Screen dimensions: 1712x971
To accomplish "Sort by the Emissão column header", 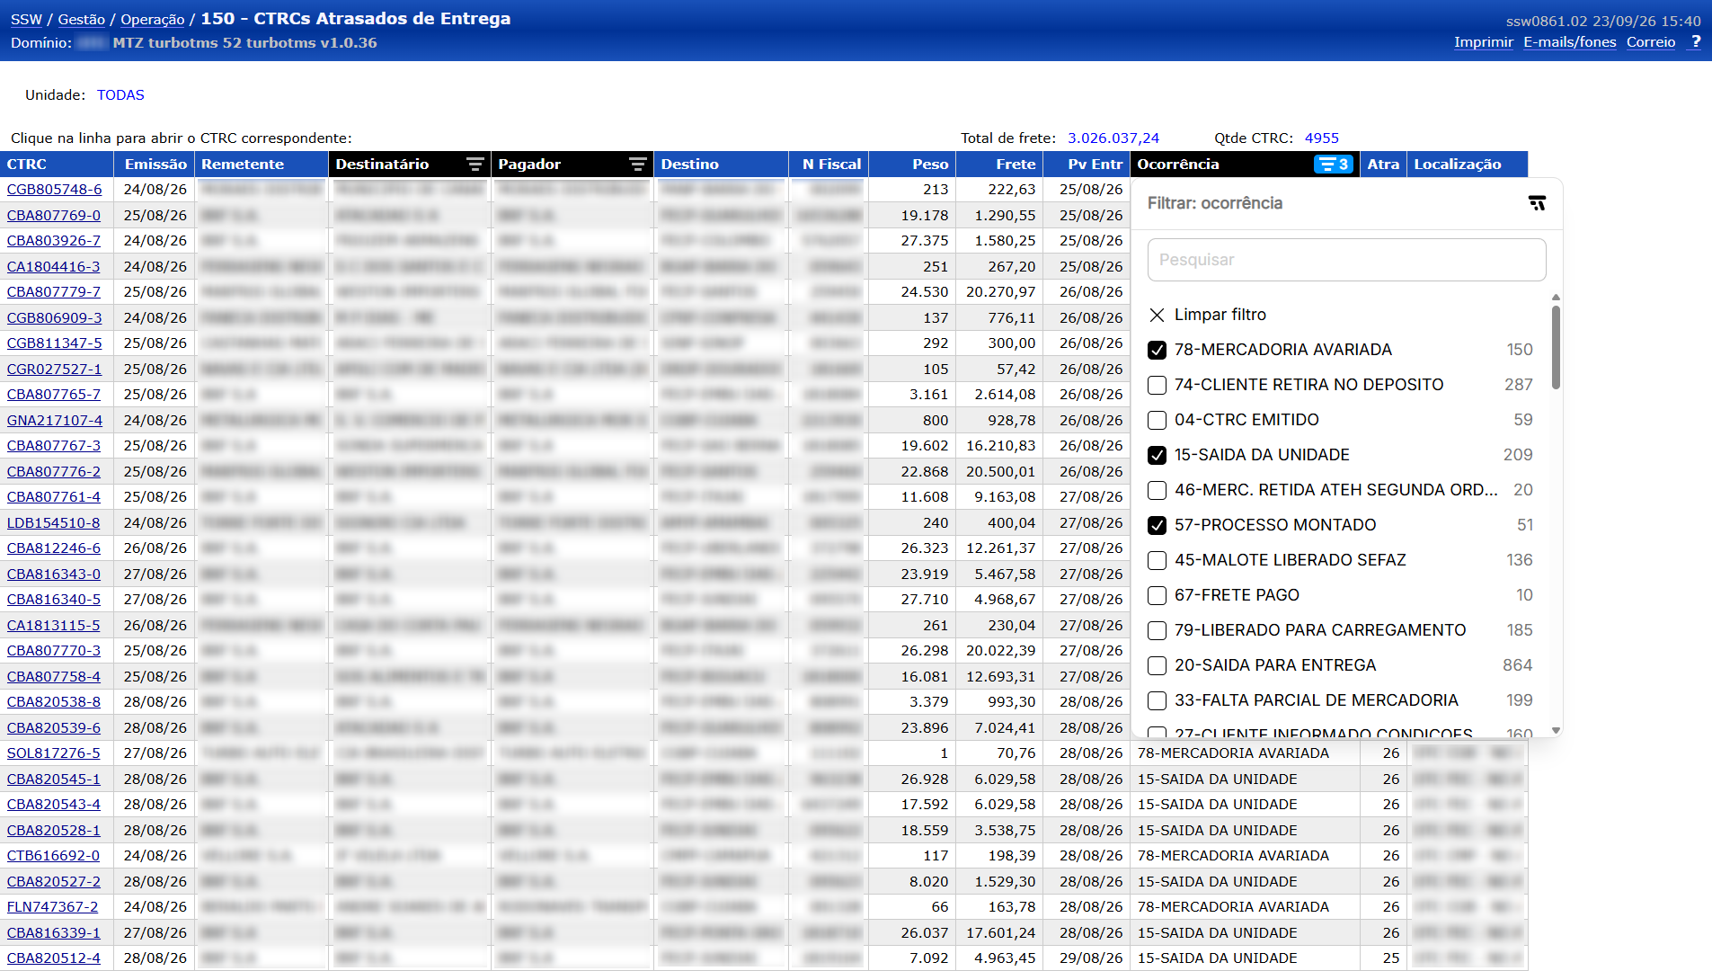I will click(x=155, y=165).
